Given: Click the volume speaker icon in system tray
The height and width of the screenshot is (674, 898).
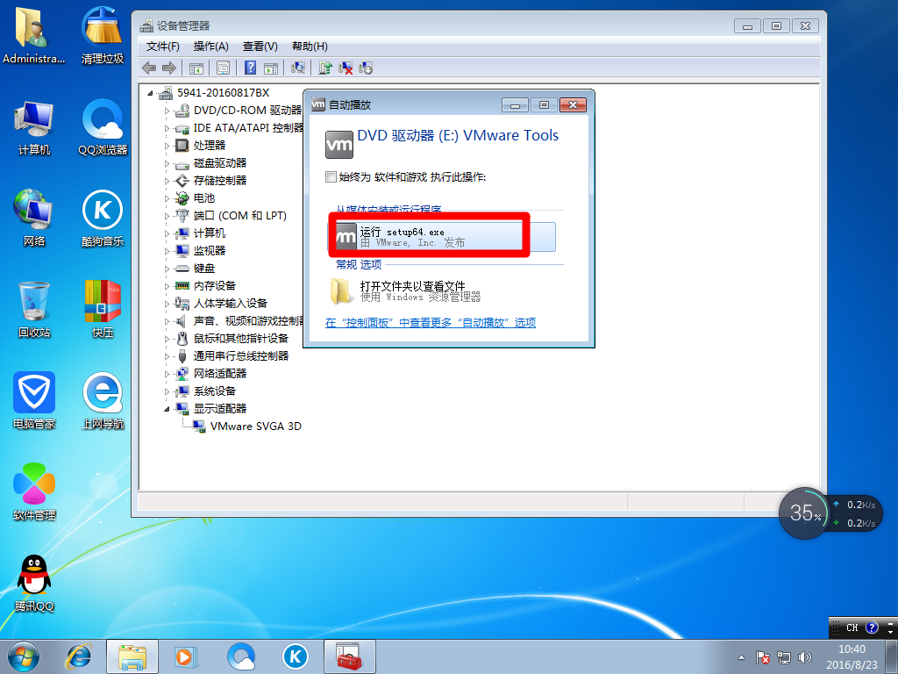Looking at the screenshot, I should coord(805,658).
